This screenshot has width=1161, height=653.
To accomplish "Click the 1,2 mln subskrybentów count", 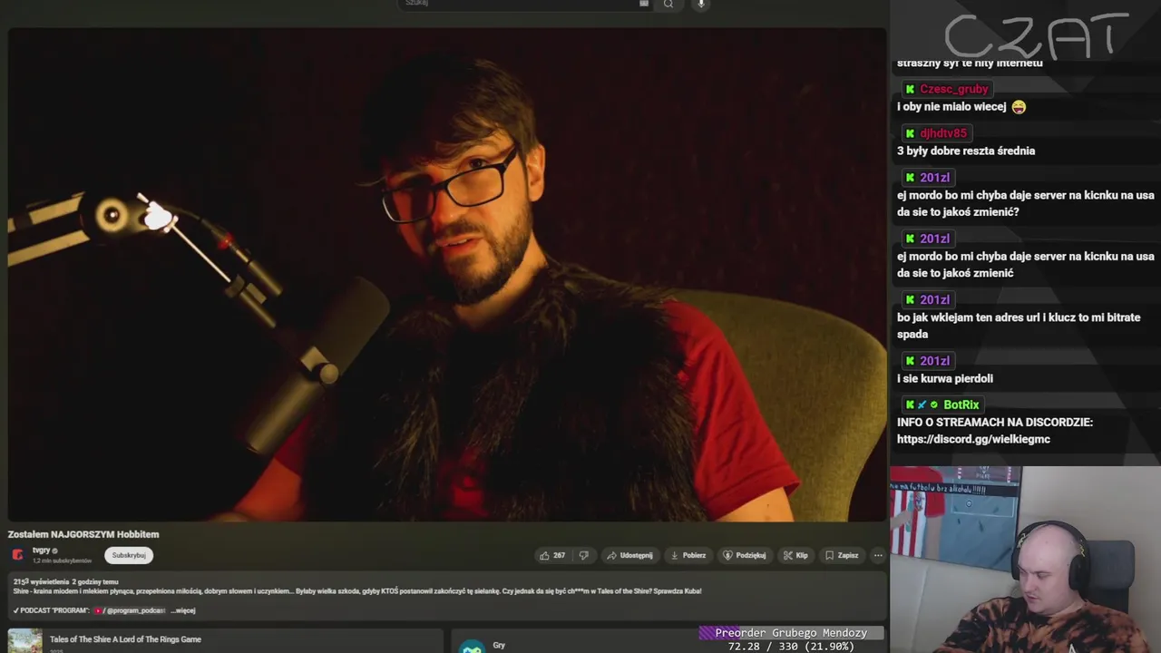I will [62, 560].
